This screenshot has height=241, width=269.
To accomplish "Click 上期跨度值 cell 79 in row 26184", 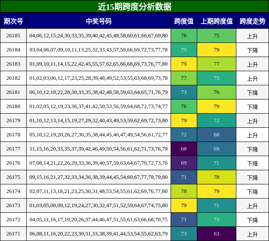I will pyautogui.click(x=217, y=50).
